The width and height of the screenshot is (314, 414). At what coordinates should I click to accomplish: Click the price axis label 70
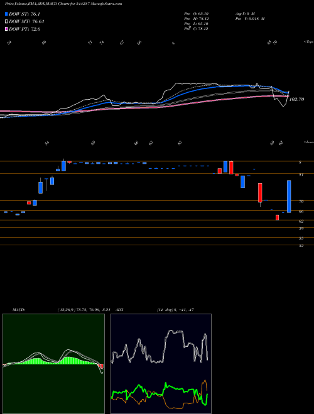point(301,201)
